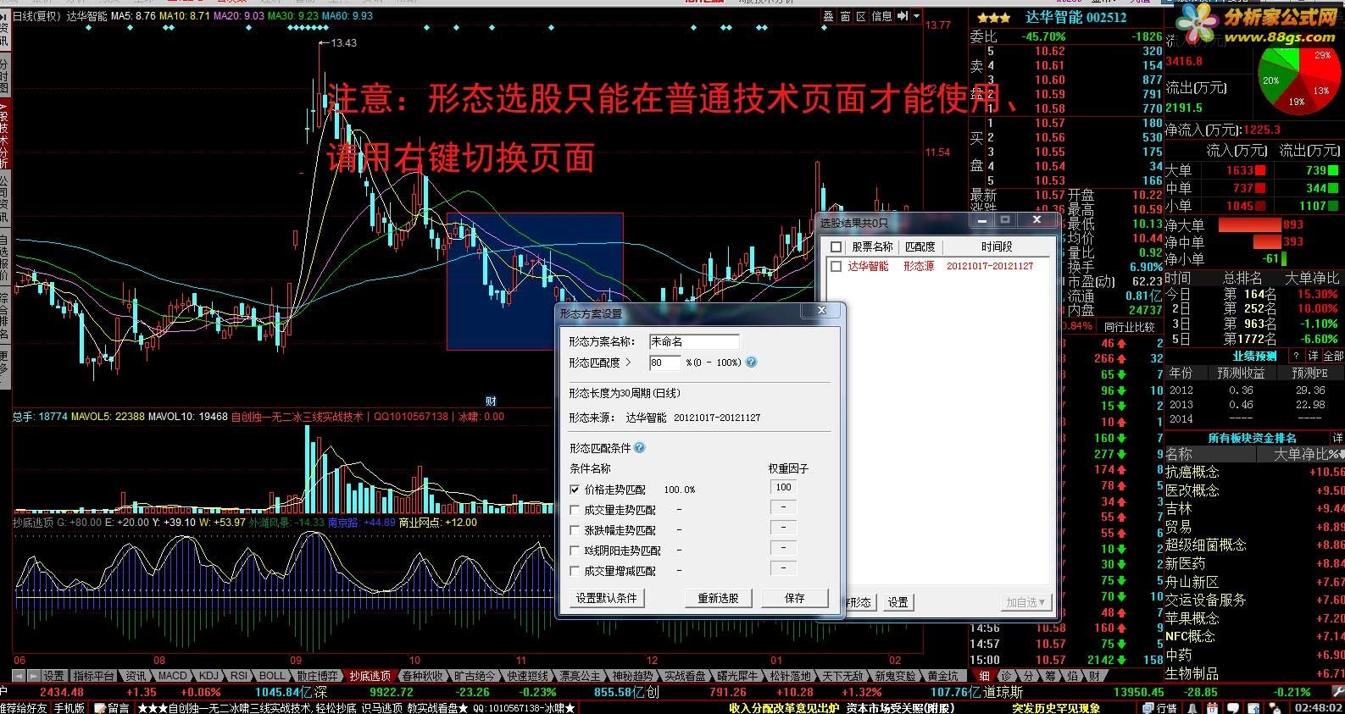Click the 股票名称 column header
Screen dimensions: 1345x714
pyautogui.click(x=872, y=246)
